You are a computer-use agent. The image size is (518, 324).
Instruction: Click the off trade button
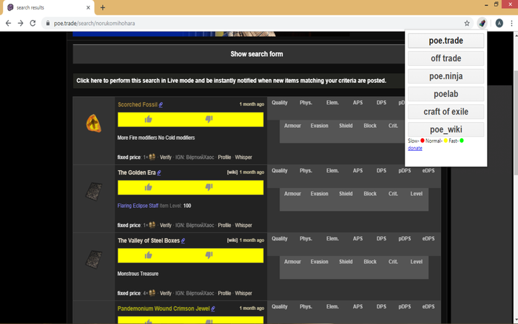tap(446, 58)
